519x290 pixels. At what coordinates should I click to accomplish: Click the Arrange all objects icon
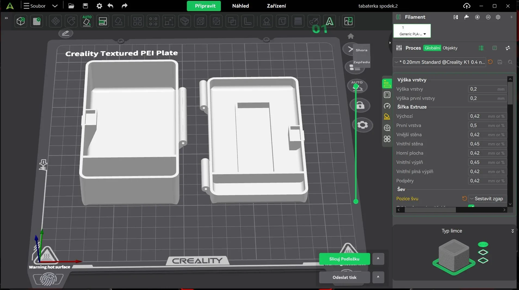103,21
